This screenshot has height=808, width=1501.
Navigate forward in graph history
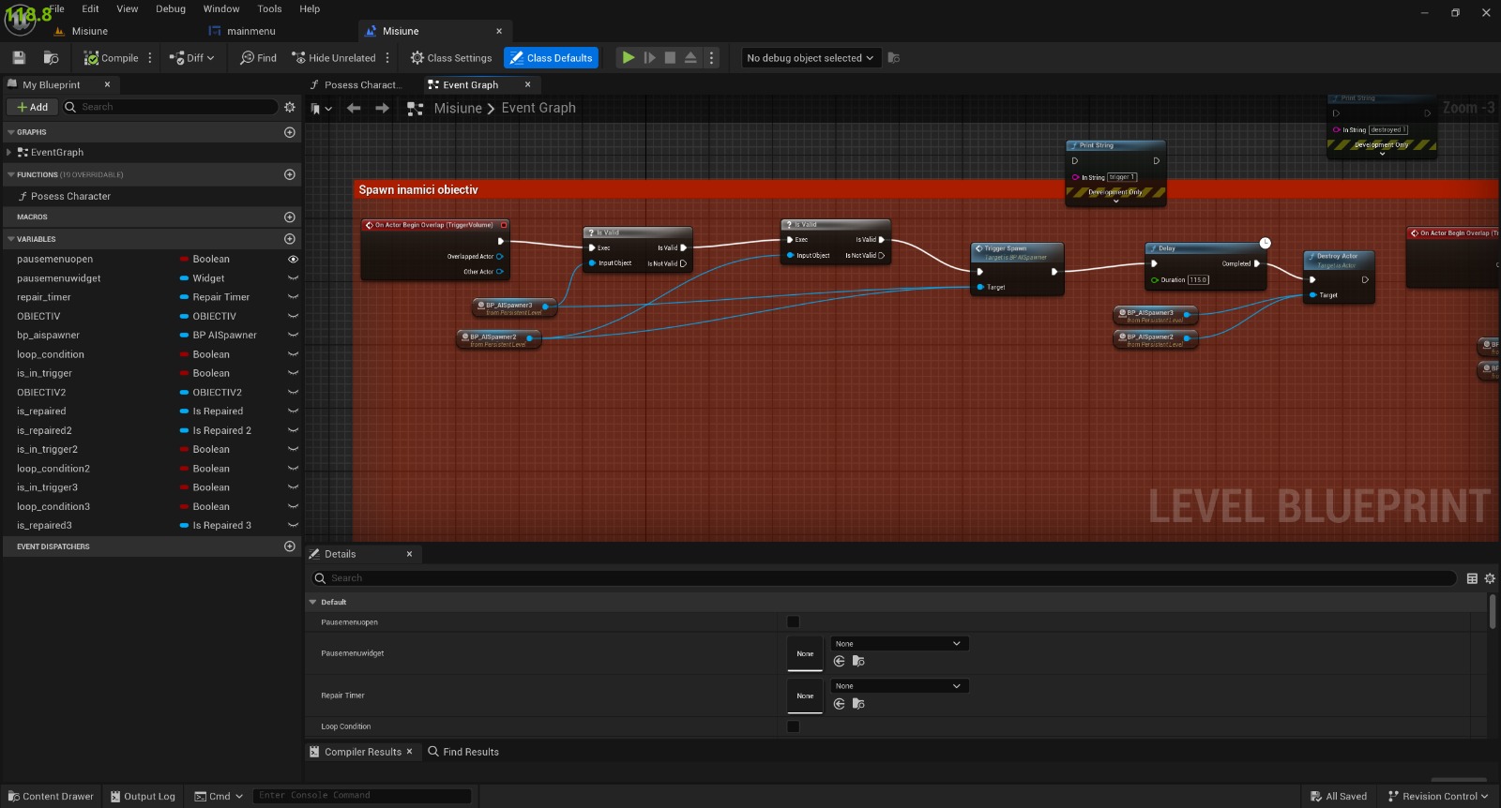(382, 108)
